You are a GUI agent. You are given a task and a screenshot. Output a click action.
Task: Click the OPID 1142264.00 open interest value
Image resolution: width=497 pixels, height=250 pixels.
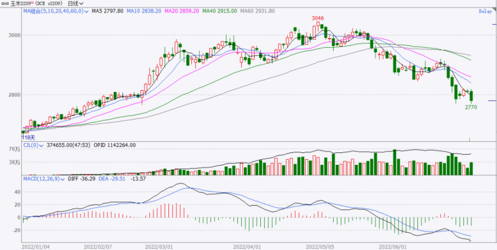click(114, 145)
